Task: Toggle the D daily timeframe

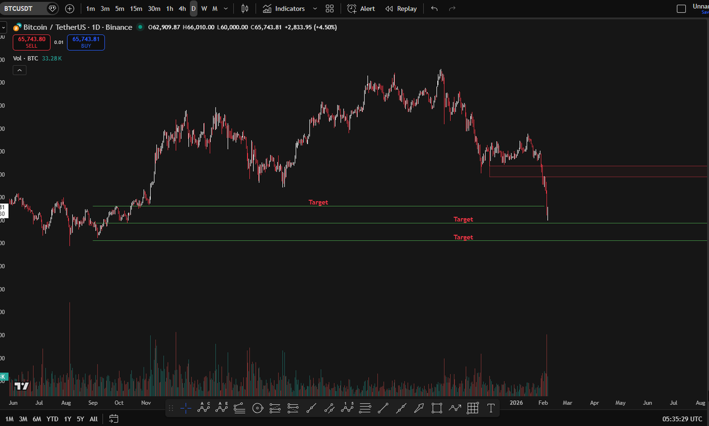Action: pos(193,8)
